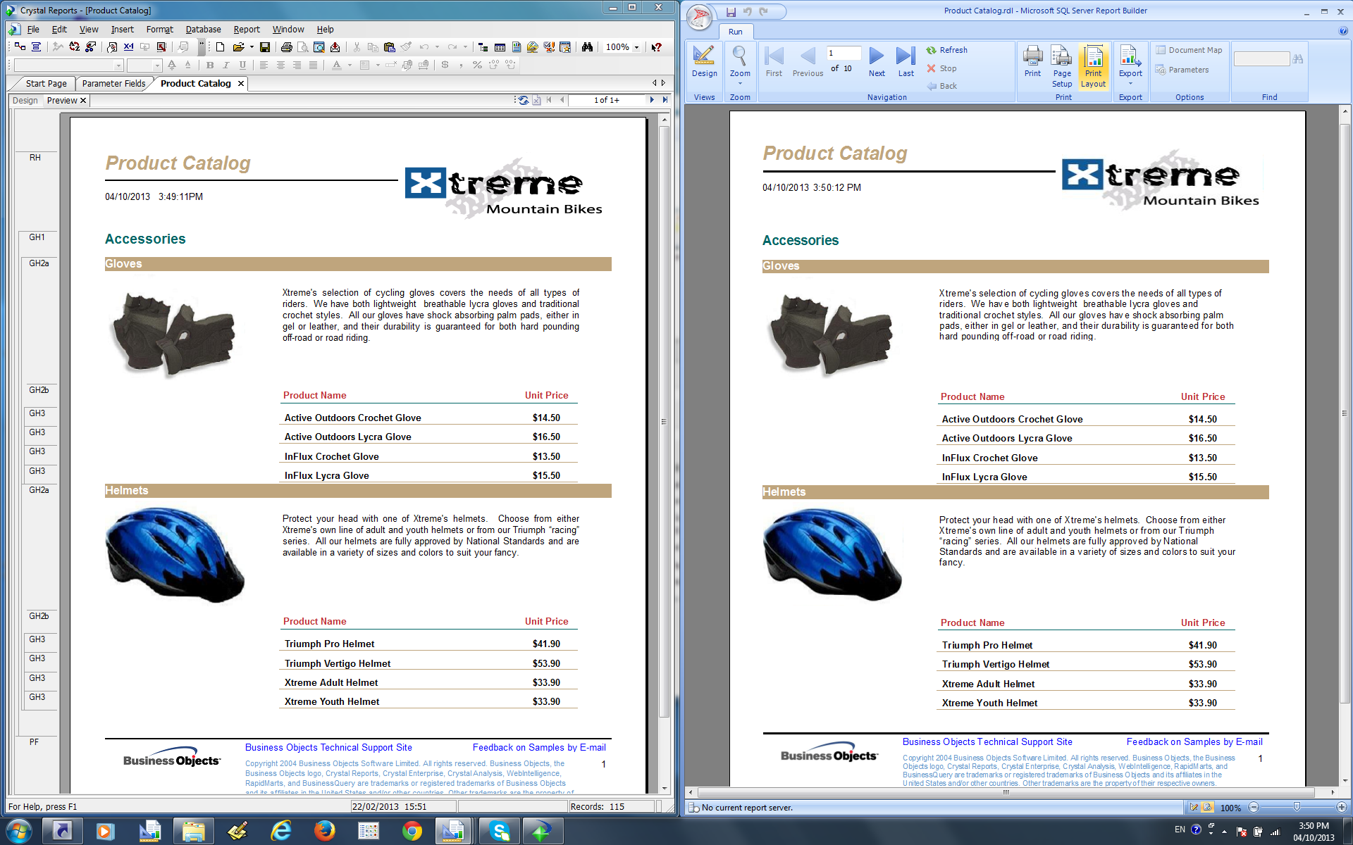Toggle align center in Crystal formatting bar
Image resolution: width=1353 pixels, height=845 pixels.
[x=280, y=65]
